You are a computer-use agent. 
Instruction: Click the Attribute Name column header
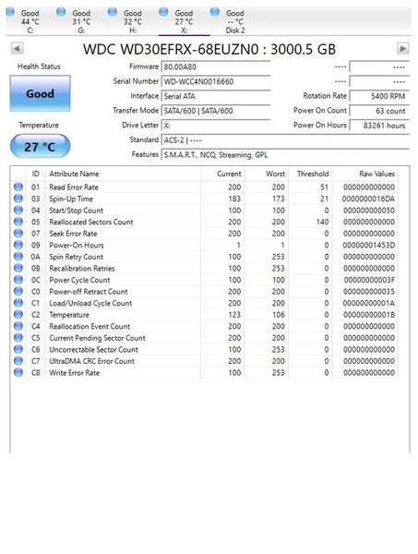pos(123,174)
